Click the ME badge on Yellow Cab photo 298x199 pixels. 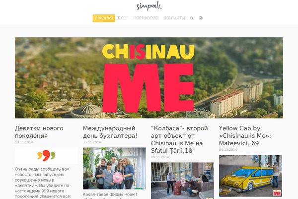click(277, 193)
